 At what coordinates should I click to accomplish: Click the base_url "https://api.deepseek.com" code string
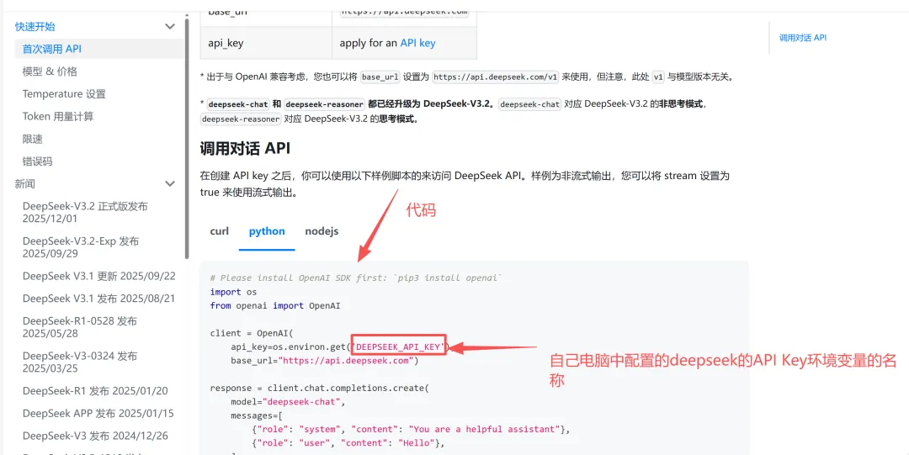click(346, 361)
